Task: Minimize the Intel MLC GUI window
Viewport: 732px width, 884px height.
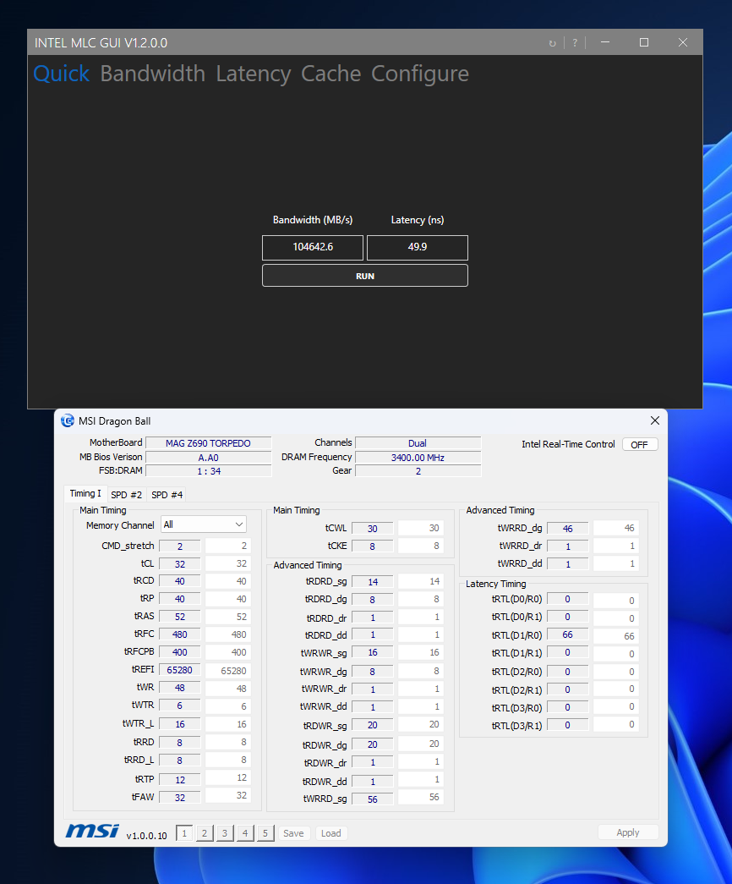Action: (605, 42)
